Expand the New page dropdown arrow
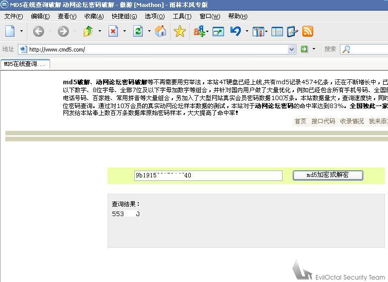Image resolution: width=388 pixels, height=282 pixels. tap(21, 32)
